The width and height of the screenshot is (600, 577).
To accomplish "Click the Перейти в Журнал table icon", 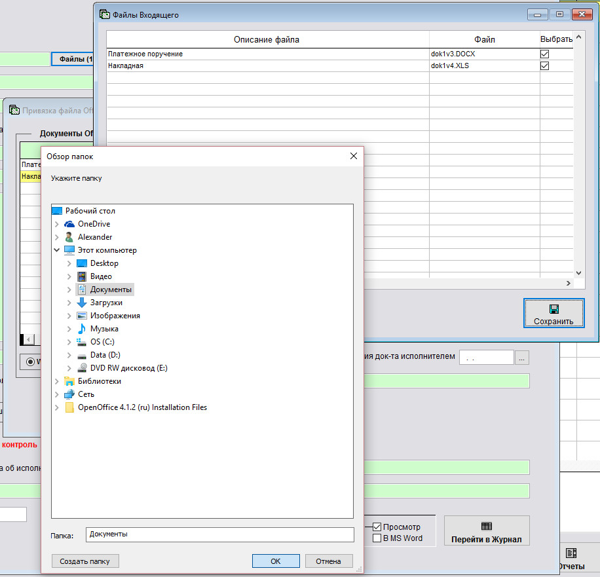I will coord(486,526).
